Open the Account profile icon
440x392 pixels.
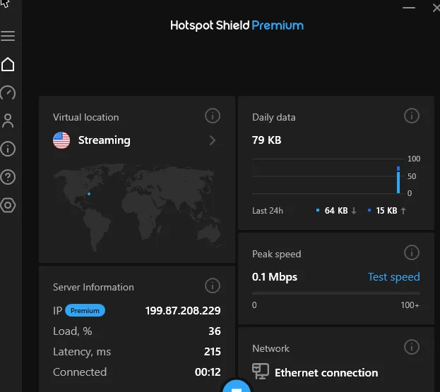click(x=8, y=121)
